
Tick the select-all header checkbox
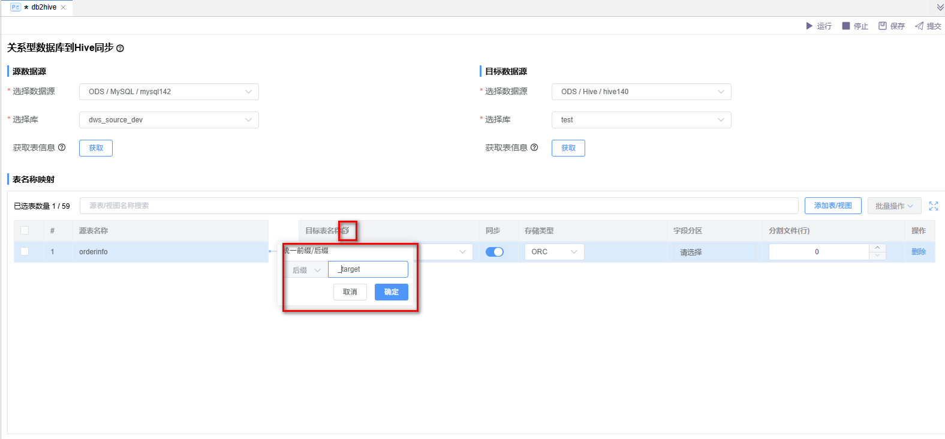coord(25,230)
